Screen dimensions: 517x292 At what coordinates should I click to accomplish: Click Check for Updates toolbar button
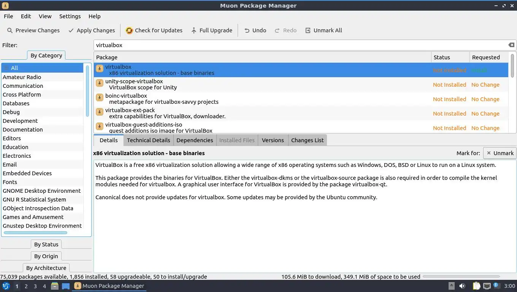point(154,30)
